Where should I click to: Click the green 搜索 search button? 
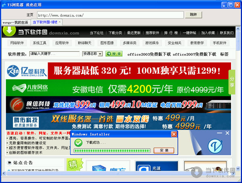pyautogui.click(x=114, y=54)
